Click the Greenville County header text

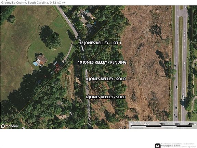34,2
